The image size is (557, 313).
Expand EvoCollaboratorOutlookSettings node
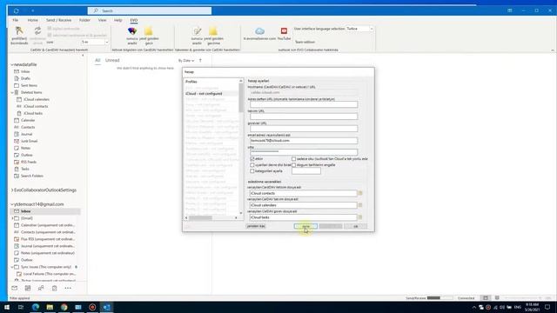coord(12,190)
